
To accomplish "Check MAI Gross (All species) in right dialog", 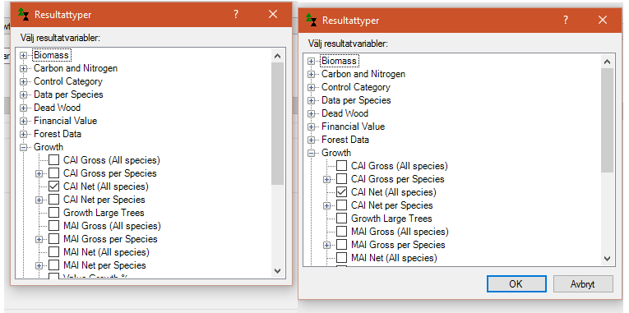I will tap(341, 232).
